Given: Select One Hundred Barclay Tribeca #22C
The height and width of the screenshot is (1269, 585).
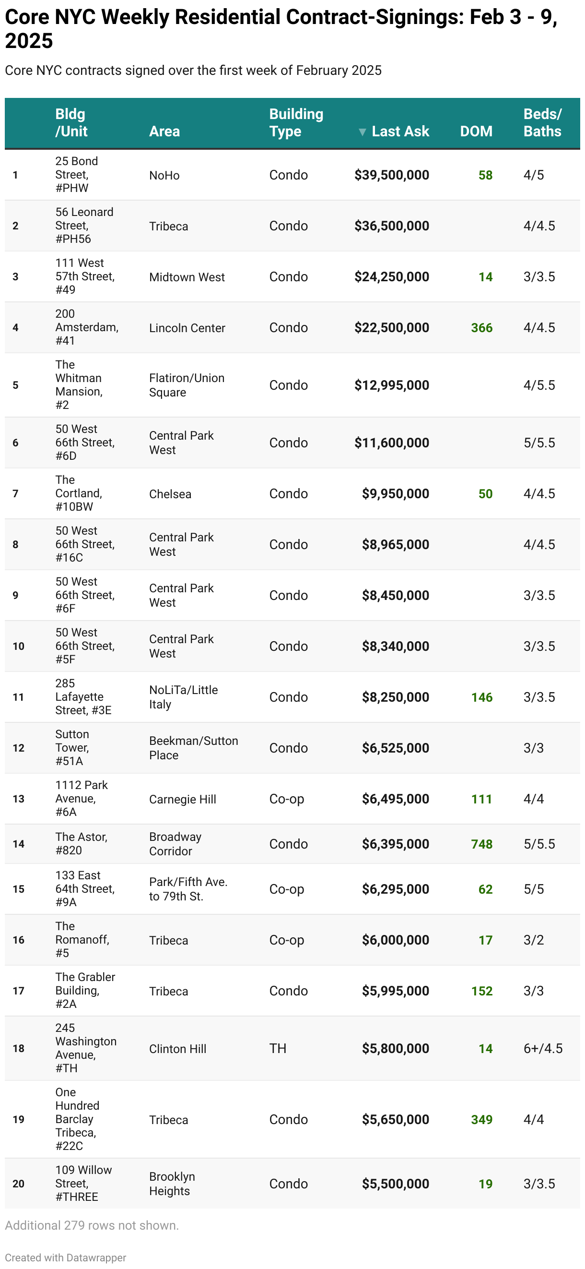Looking at the screenshot, I should pyautogui.click(x=77, y=1119).
